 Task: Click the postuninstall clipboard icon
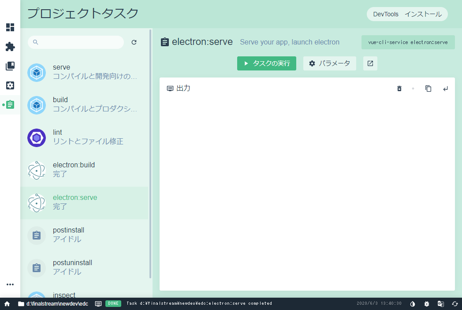click(x=37, y=268)
